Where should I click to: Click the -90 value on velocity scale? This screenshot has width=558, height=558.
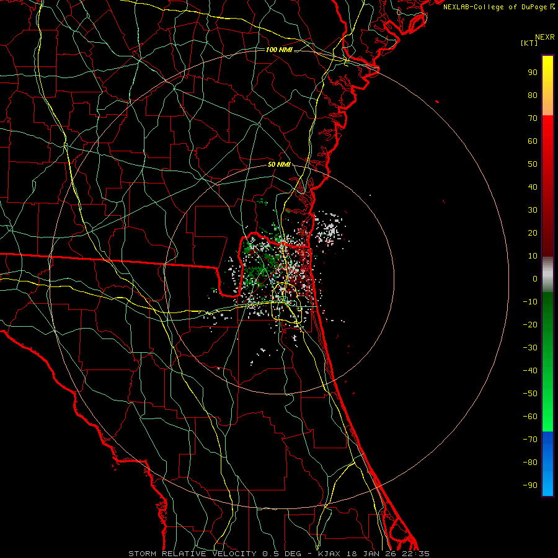[530, 485]
